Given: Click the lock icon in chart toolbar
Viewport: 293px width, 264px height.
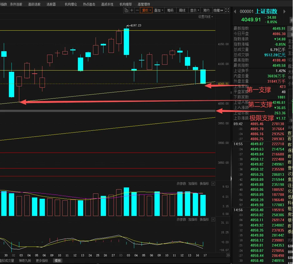Looking at the screenshot, I should click(x=126, y=10).
